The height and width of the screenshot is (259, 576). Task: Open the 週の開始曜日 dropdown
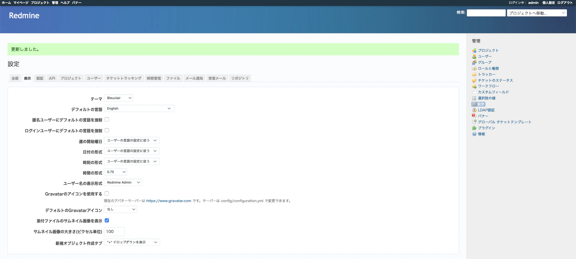[x=132, y=140]
